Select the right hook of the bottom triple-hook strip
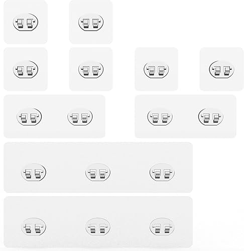This screenshot has width=244, height=251. tap(162, 227)
